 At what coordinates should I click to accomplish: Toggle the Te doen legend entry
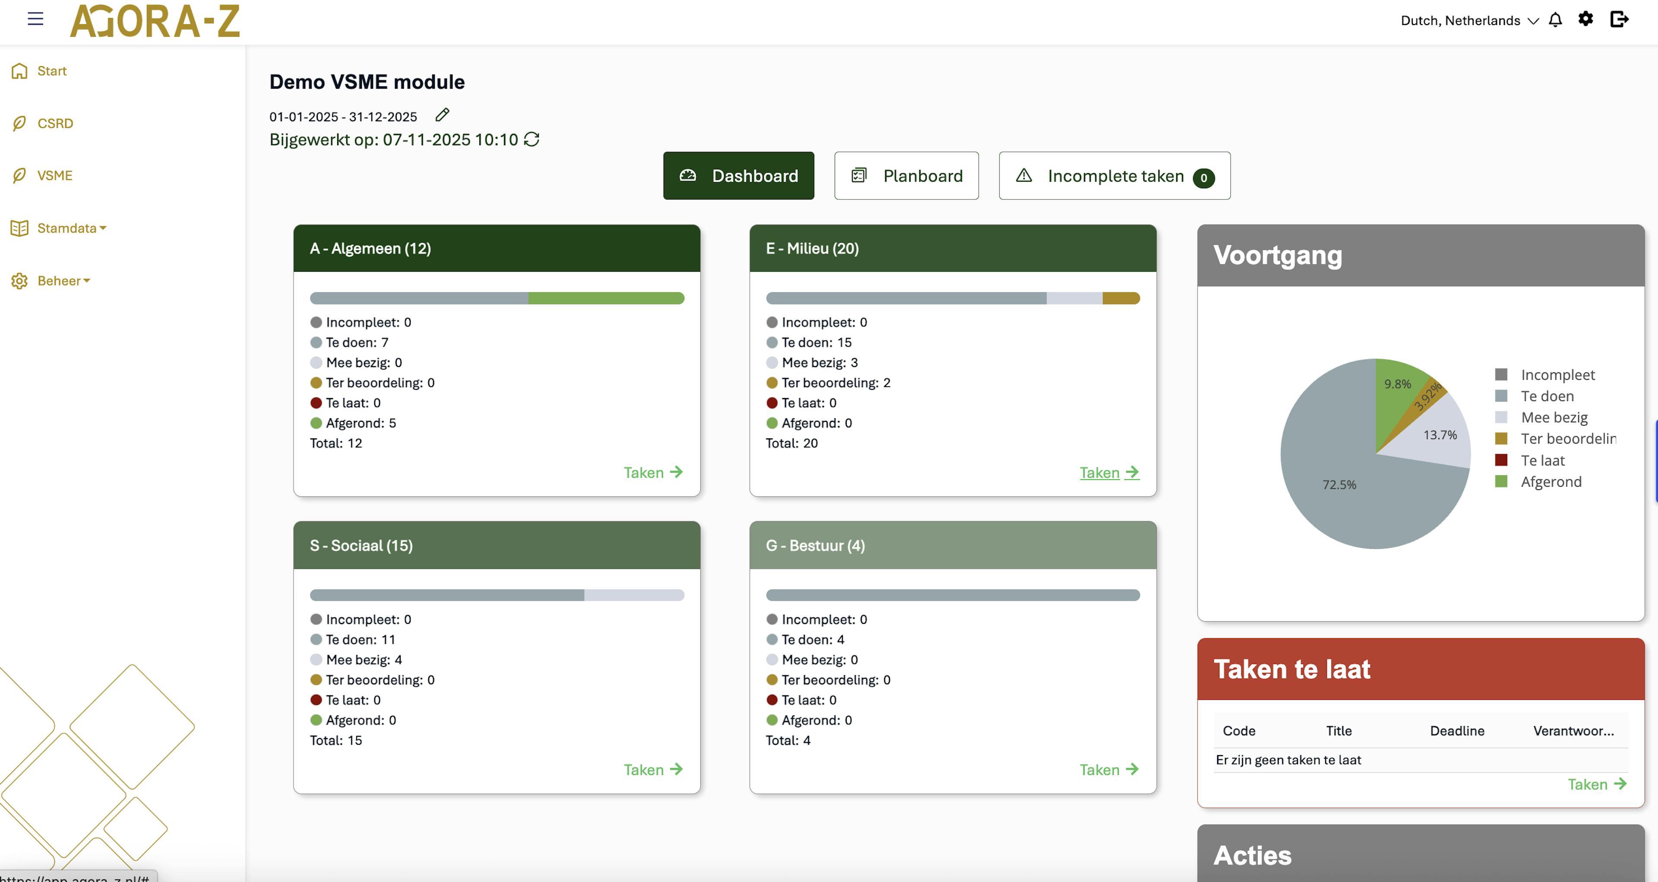tap(1547, 396)
